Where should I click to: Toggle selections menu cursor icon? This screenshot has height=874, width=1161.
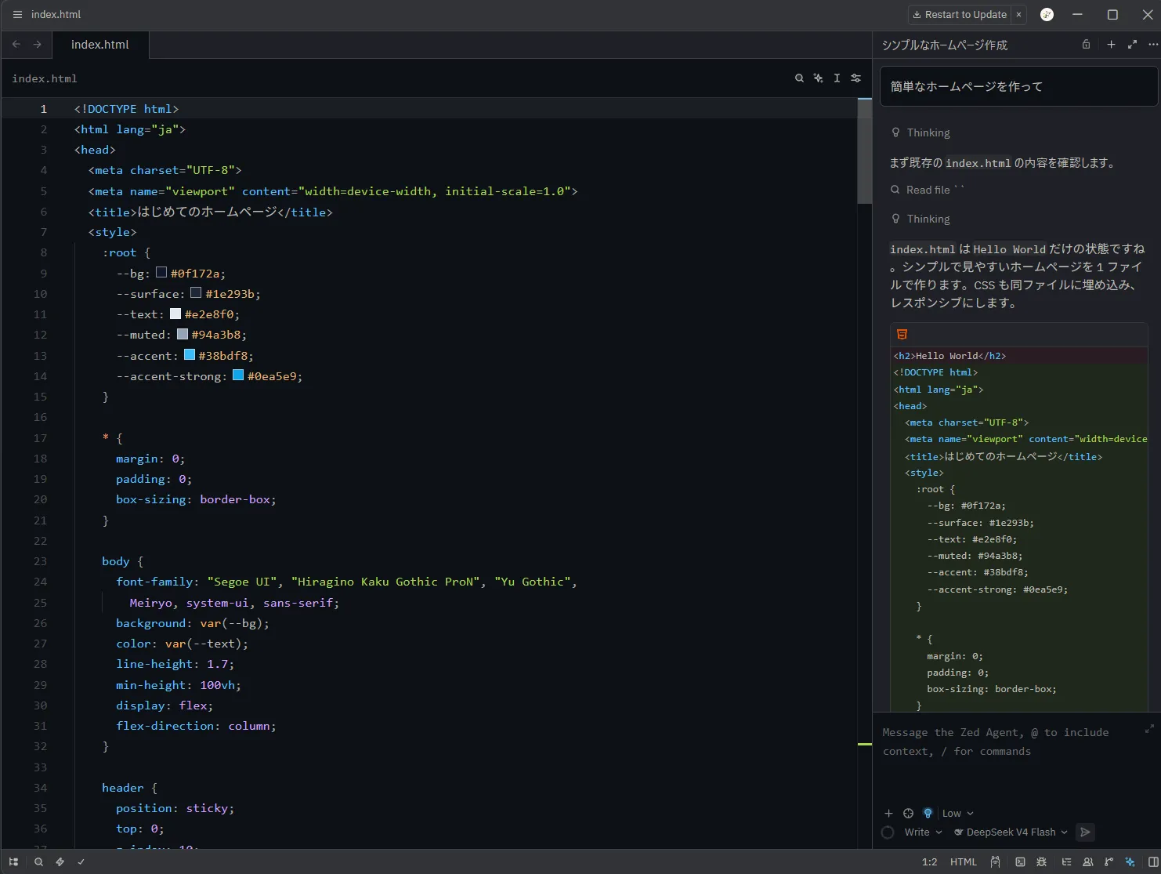point(837,78)
